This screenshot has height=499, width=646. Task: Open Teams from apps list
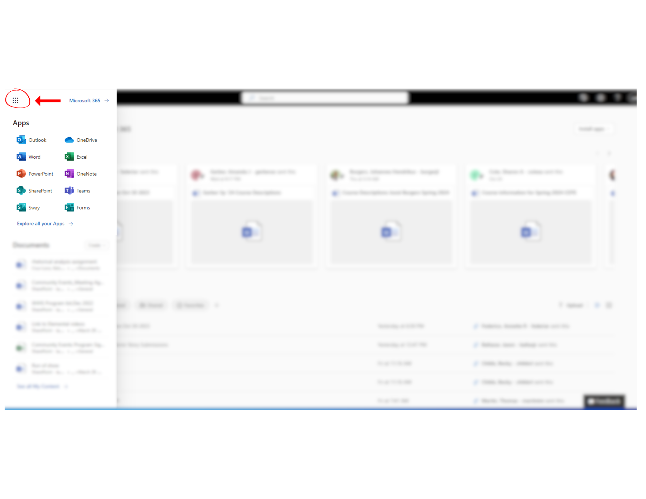(x=78, y=190)
